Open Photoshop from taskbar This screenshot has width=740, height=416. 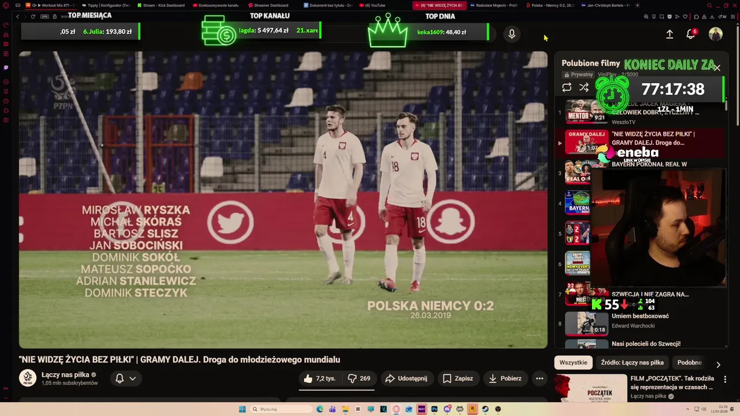pos(434,409)
